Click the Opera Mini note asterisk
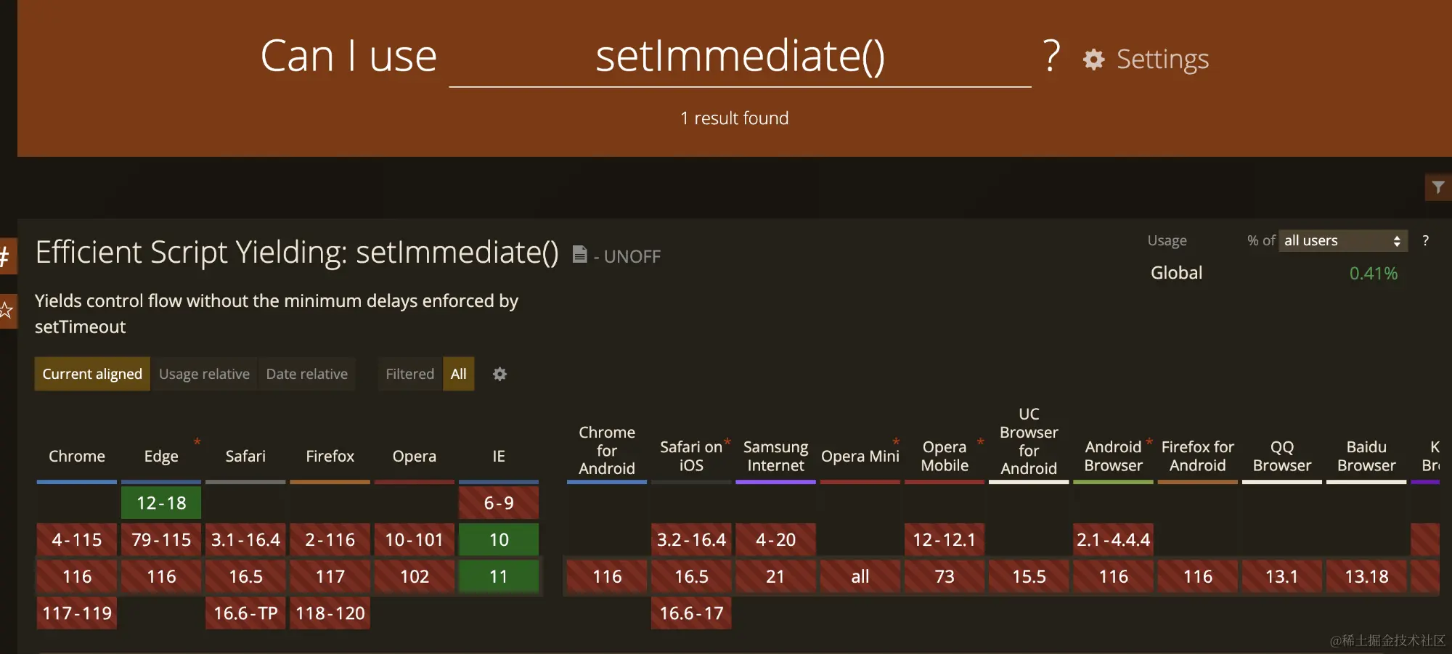Image resolution: width=1452 pixels, height=654 pixels. coord(896,441)
